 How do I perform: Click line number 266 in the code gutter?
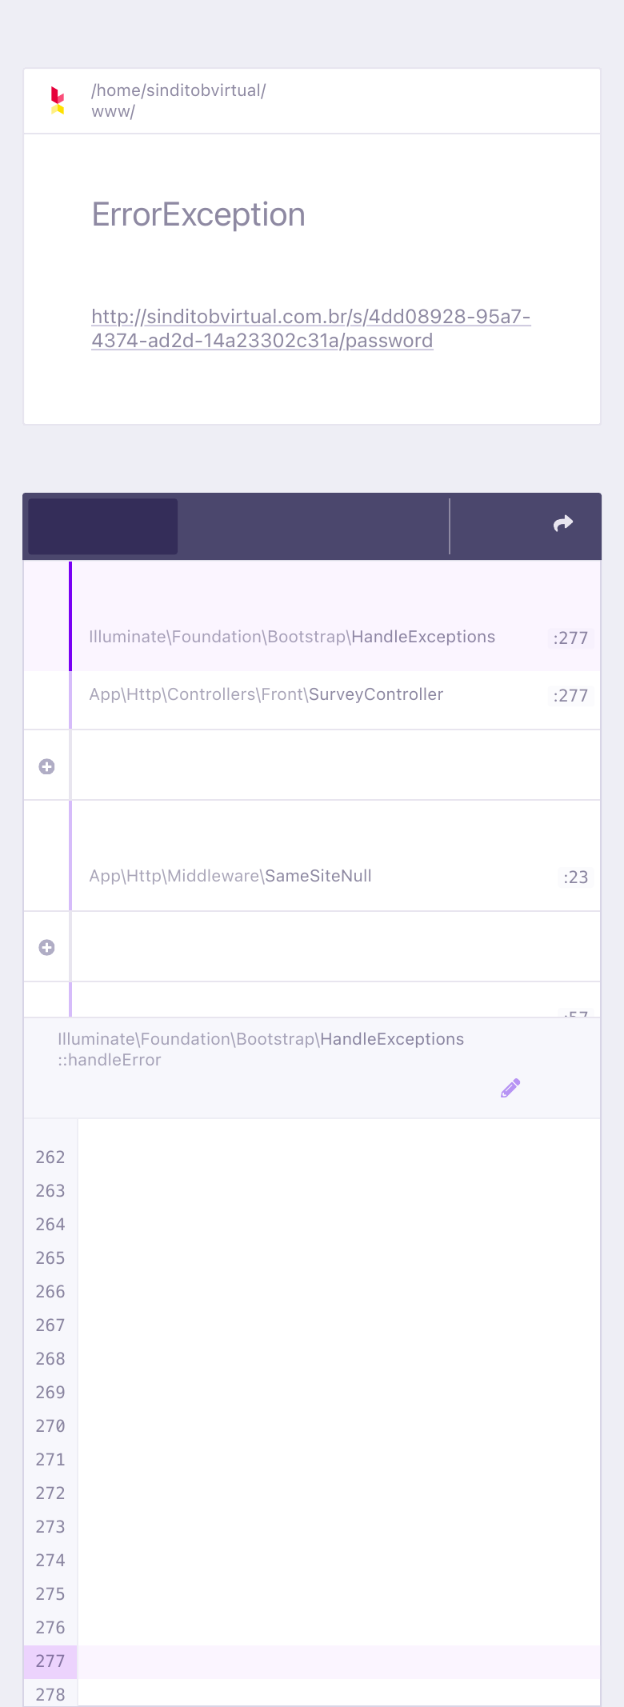pos(50,1292)
